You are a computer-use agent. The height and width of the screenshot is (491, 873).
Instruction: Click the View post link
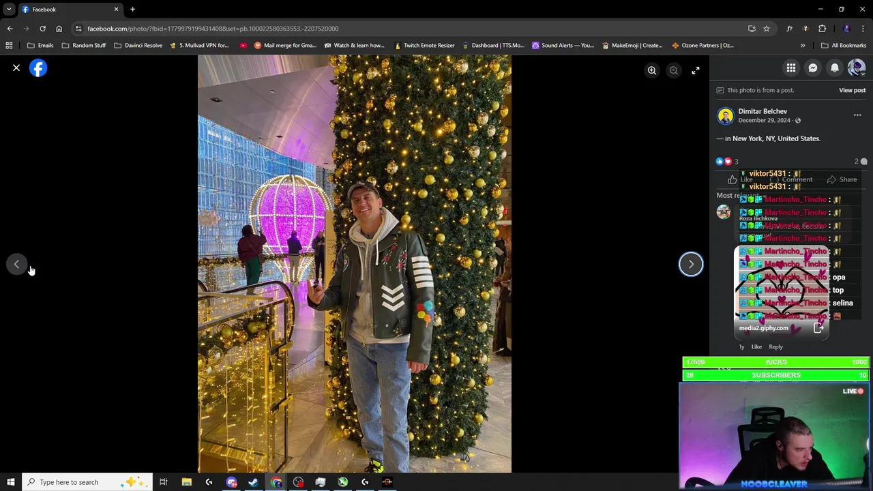pyautogui.click(x=852, y=90)
